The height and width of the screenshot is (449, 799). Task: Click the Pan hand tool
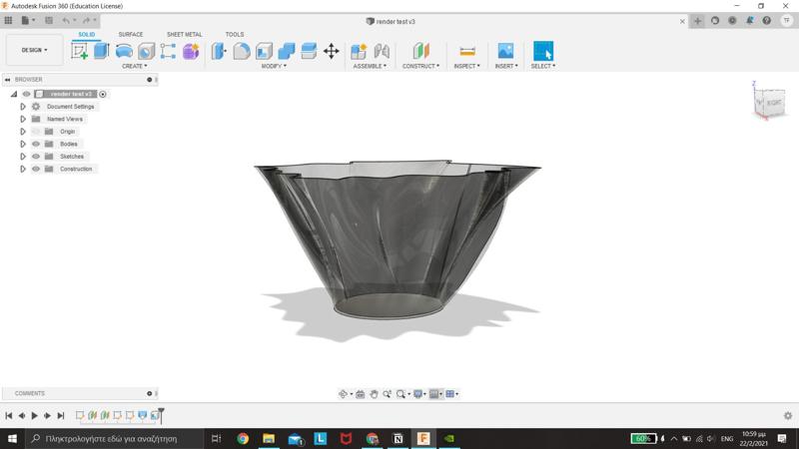pos(374,394)
